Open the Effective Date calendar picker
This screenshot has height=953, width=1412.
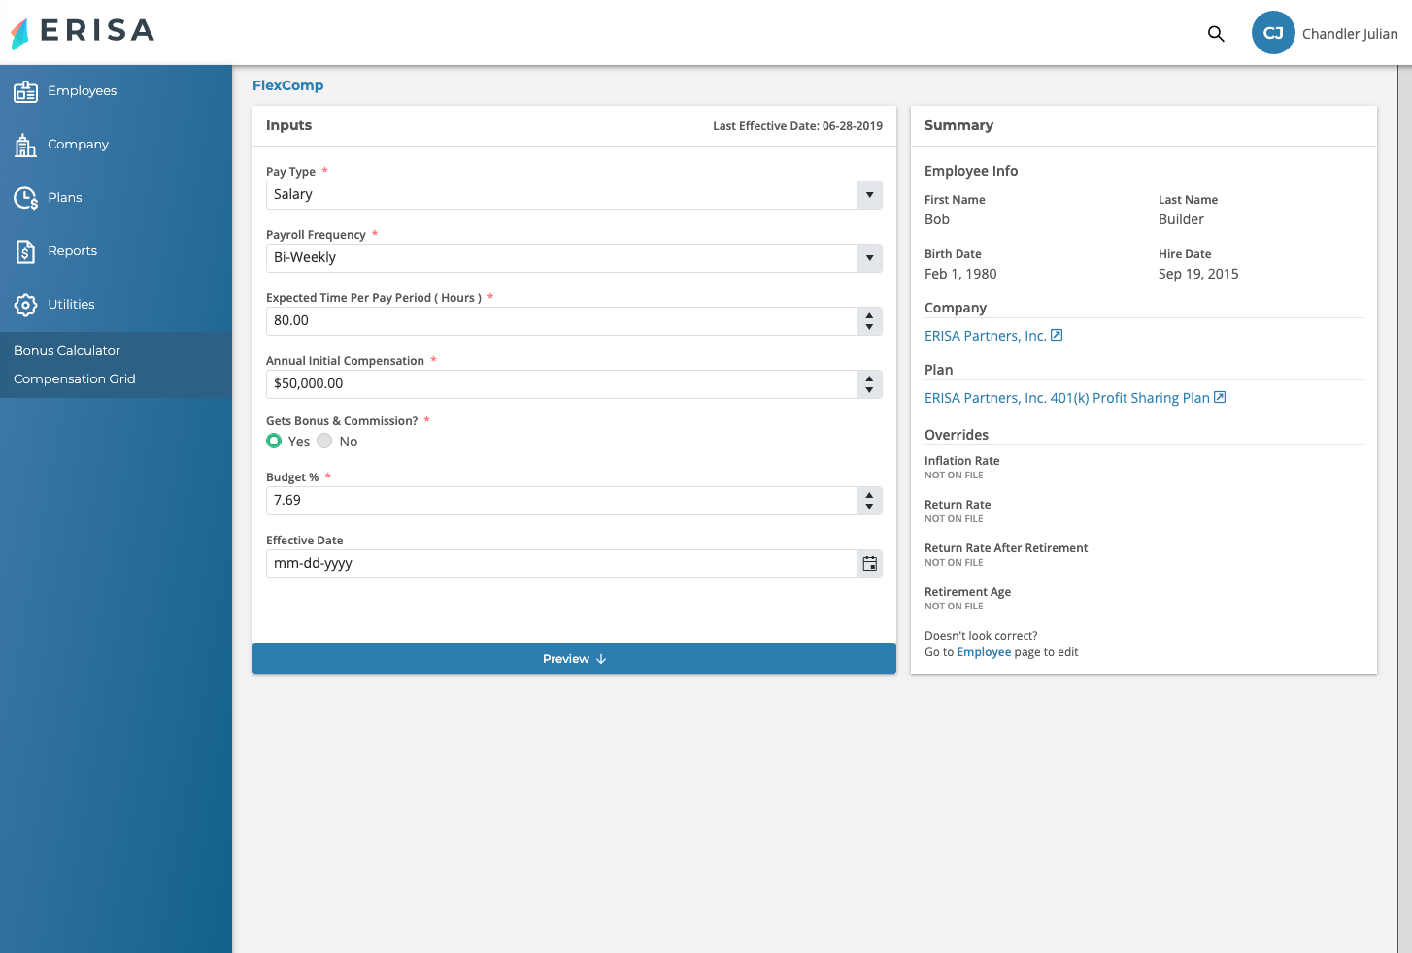coord(870,564)
